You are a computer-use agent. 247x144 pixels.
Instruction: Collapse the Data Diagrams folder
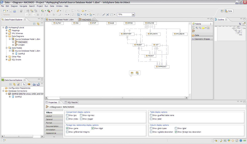click(7, 36)
